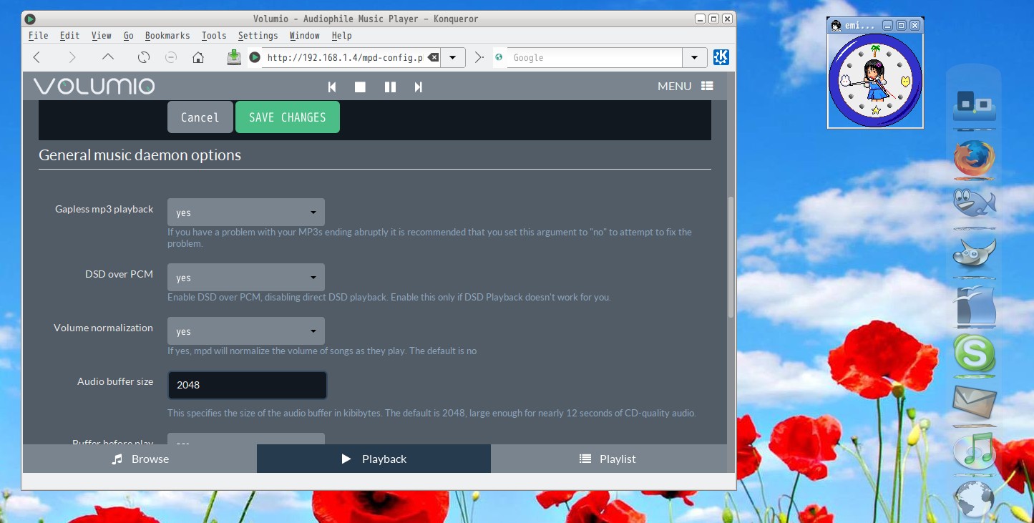The width and height of the screenshot is (1034, 523).
Task: Click the Audio buffer size field
Action: [247, 385]
